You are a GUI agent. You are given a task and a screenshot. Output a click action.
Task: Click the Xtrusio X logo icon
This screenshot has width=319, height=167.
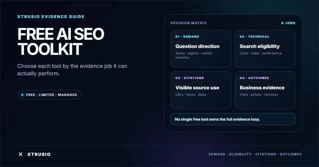(21, 154)
